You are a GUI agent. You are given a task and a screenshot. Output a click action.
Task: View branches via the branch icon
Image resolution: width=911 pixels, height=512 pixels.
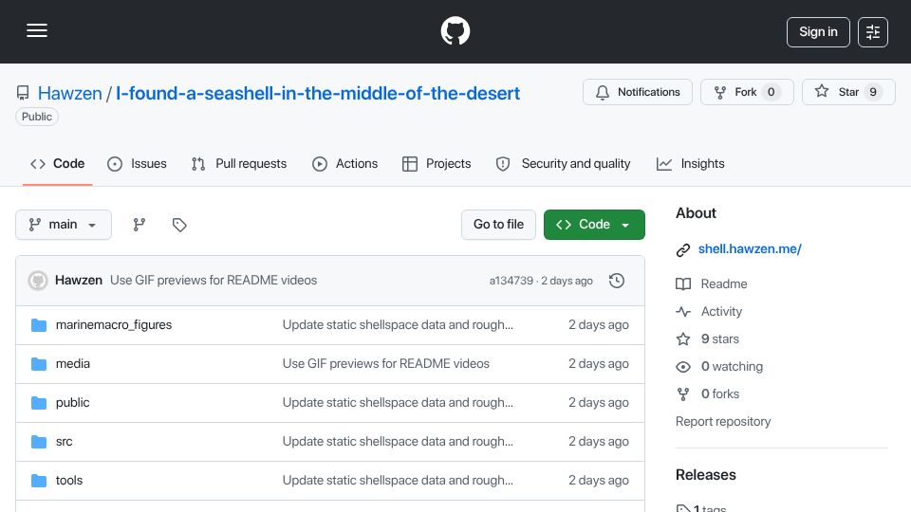(139, 225)
